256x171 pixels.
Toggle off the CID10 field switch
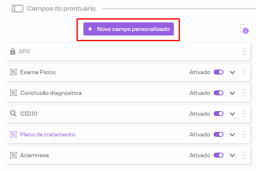coord(219,114)
